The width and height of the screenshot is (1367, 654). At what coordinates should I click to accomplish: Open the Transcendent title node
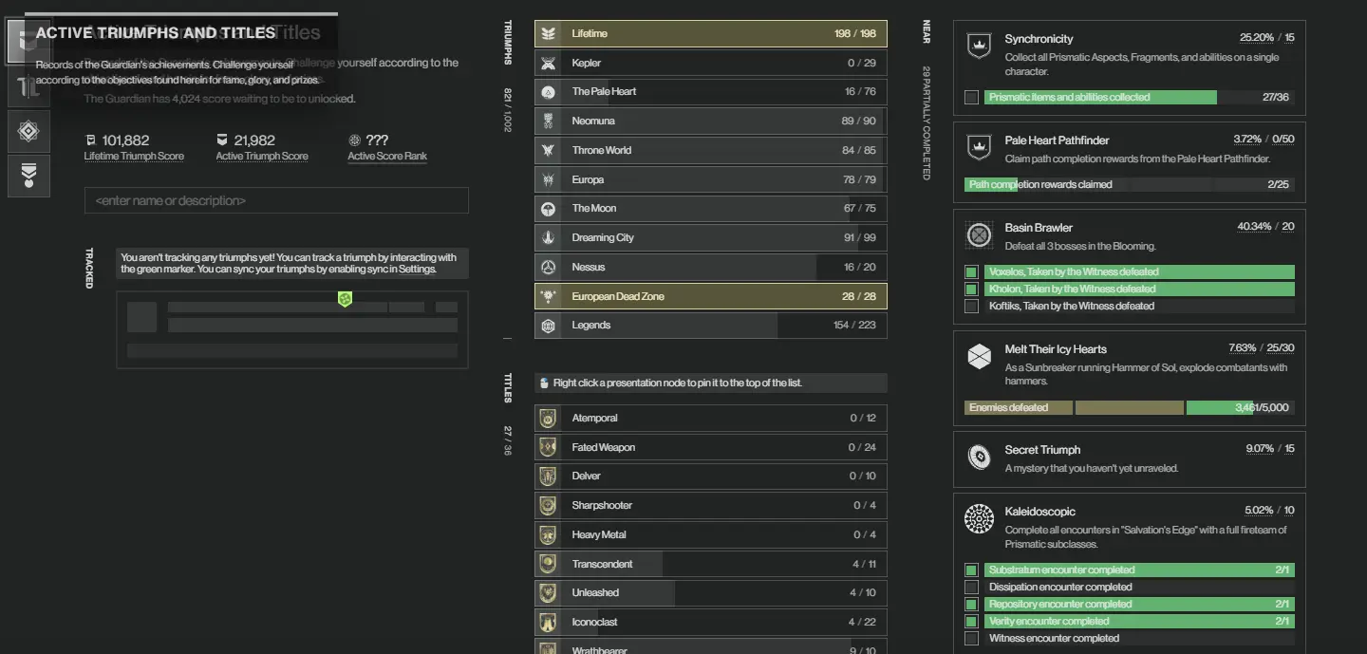[x=710, y=564]
